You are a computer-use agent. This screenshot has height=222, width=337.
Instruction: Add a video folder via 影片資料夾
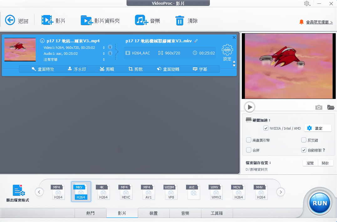coord(87,20)
